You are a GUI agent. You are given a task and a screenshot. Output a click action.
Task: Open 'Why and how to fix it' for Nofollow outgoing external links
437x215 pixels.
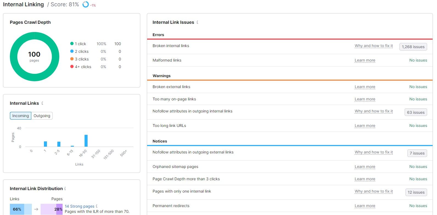pos(374,152)
